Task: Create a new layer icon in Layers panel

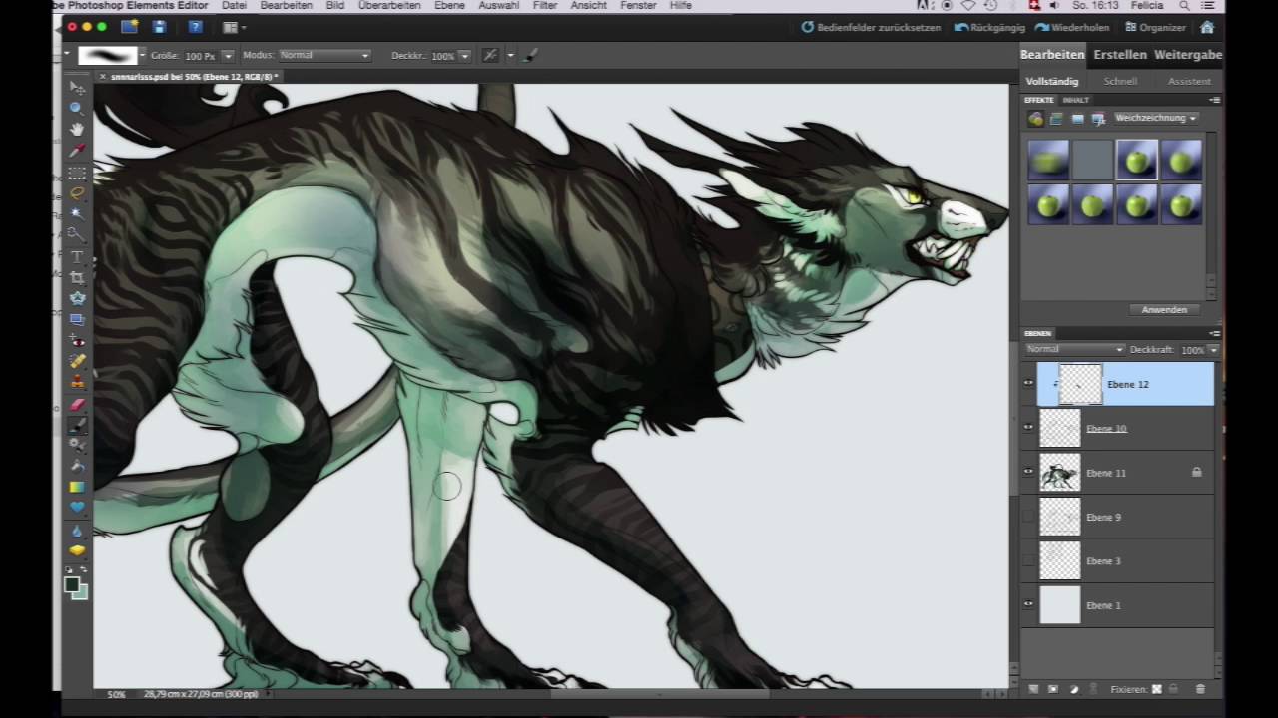Action: (x=1033, y=689)
